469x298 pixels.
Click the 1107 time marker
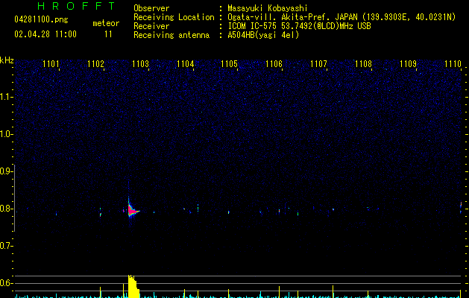(318, 64)
